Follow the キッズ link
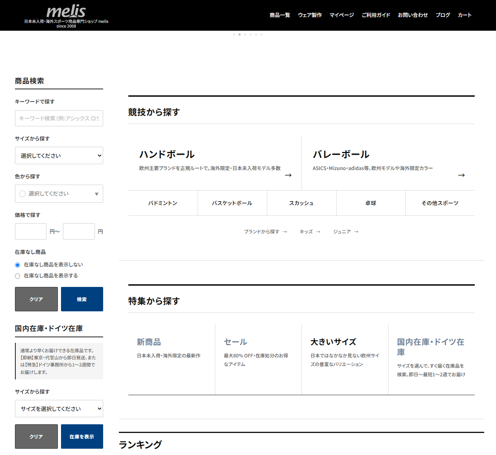 click(310, 231)
